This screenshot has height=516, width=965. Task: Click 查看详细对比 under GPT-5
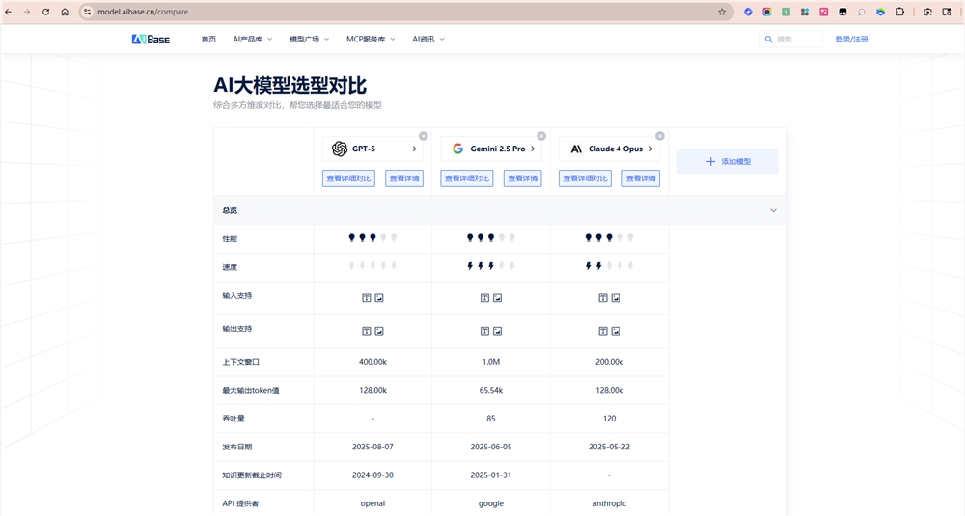click(348, 178)
